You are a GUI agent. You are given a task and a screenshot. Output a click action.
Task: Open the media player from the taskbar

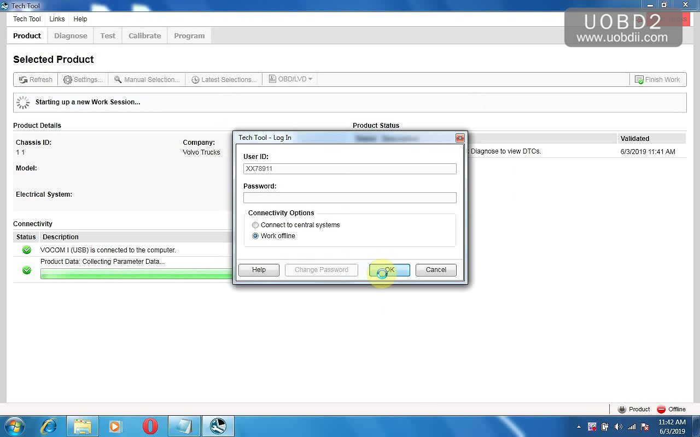click(116, 426)
